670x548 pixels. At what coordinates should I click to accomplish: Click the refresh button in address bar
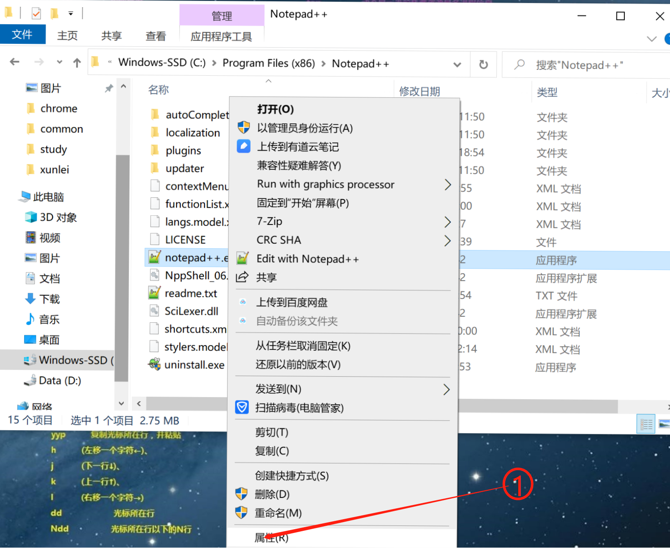pos(483,64)
